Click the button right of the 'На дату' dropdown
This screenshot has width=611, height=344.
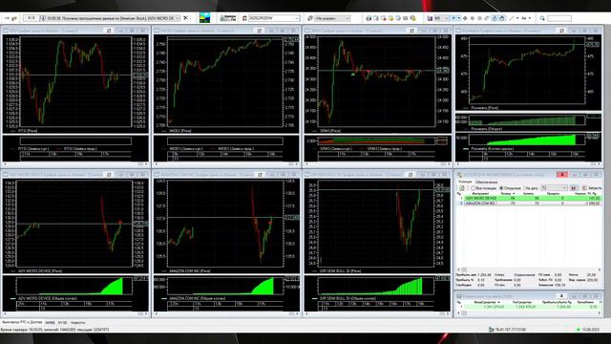573,188
